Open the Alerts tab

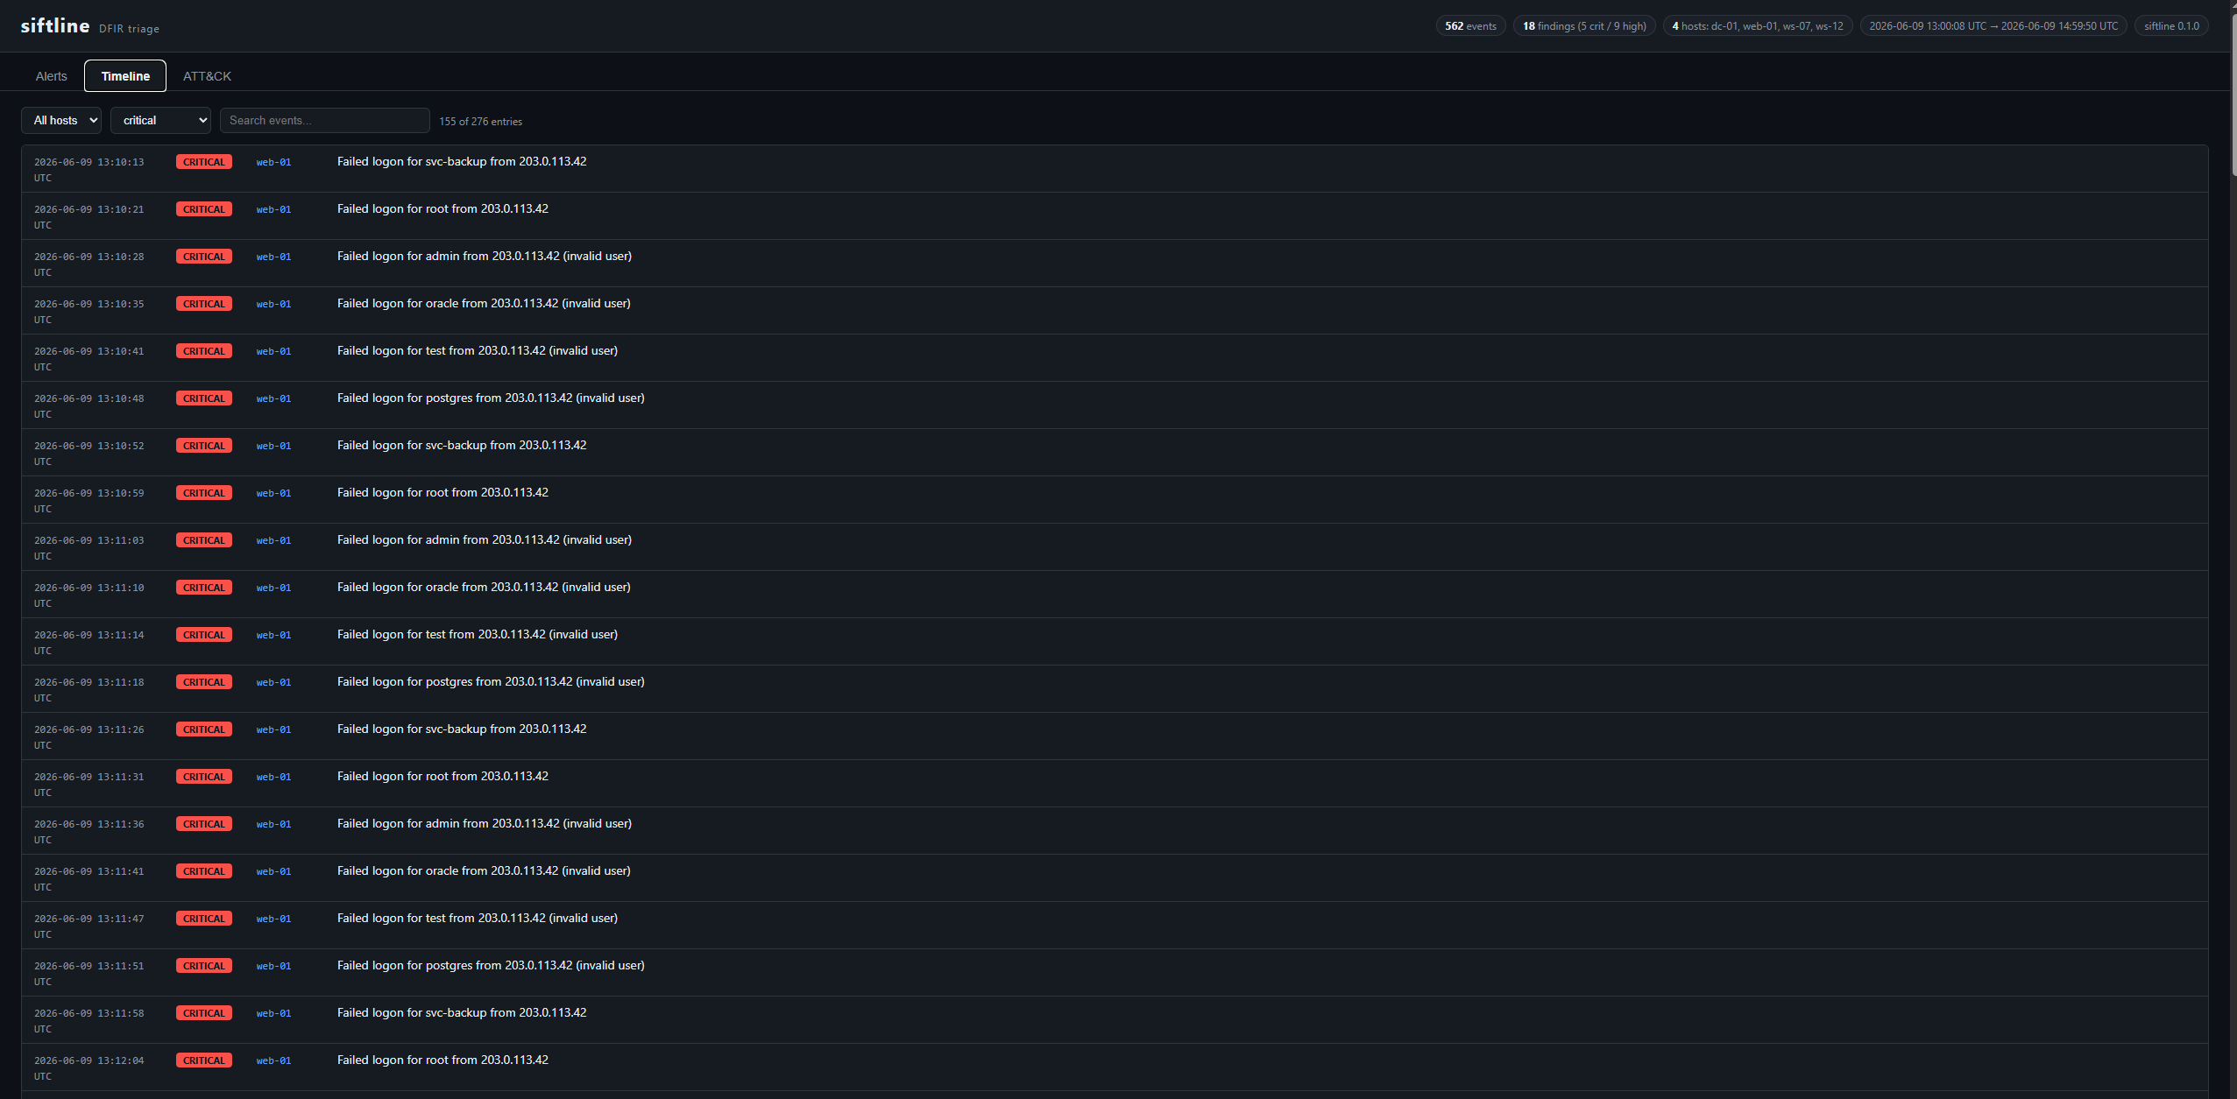click(51, 76)
